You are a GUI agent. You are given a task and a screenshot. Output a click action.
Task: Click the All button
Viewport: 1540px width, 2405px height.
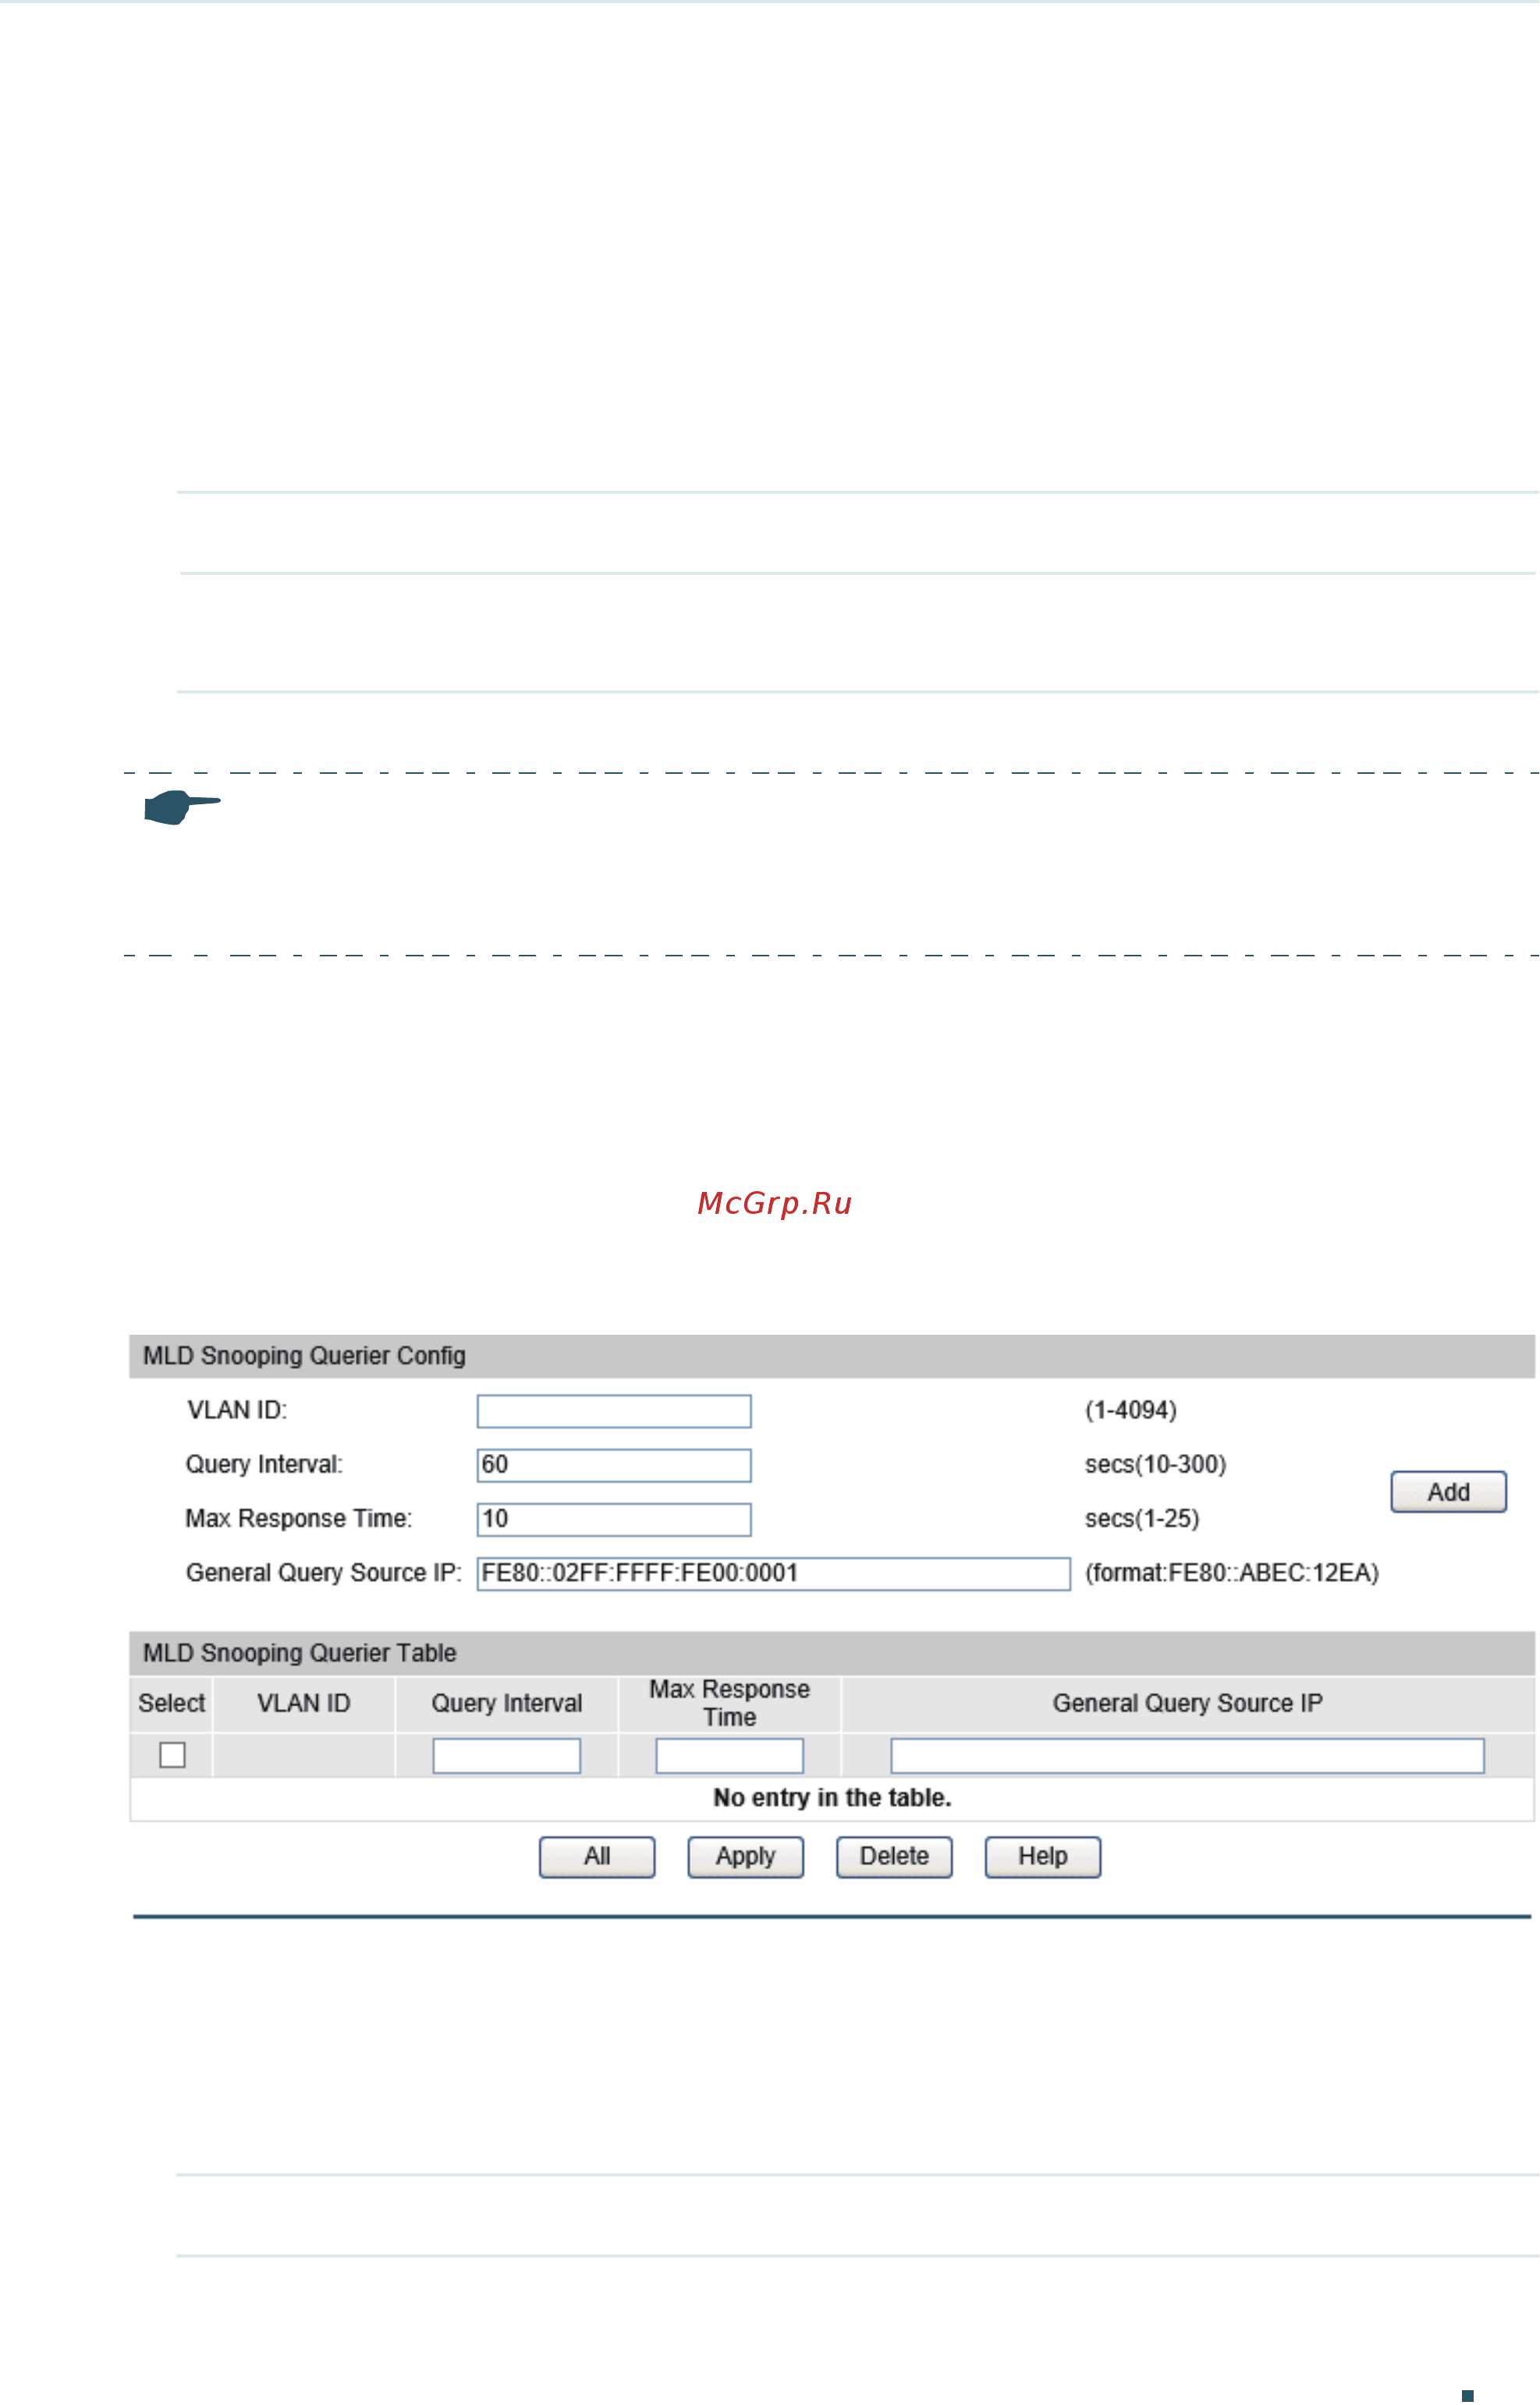click(597, 1857)
